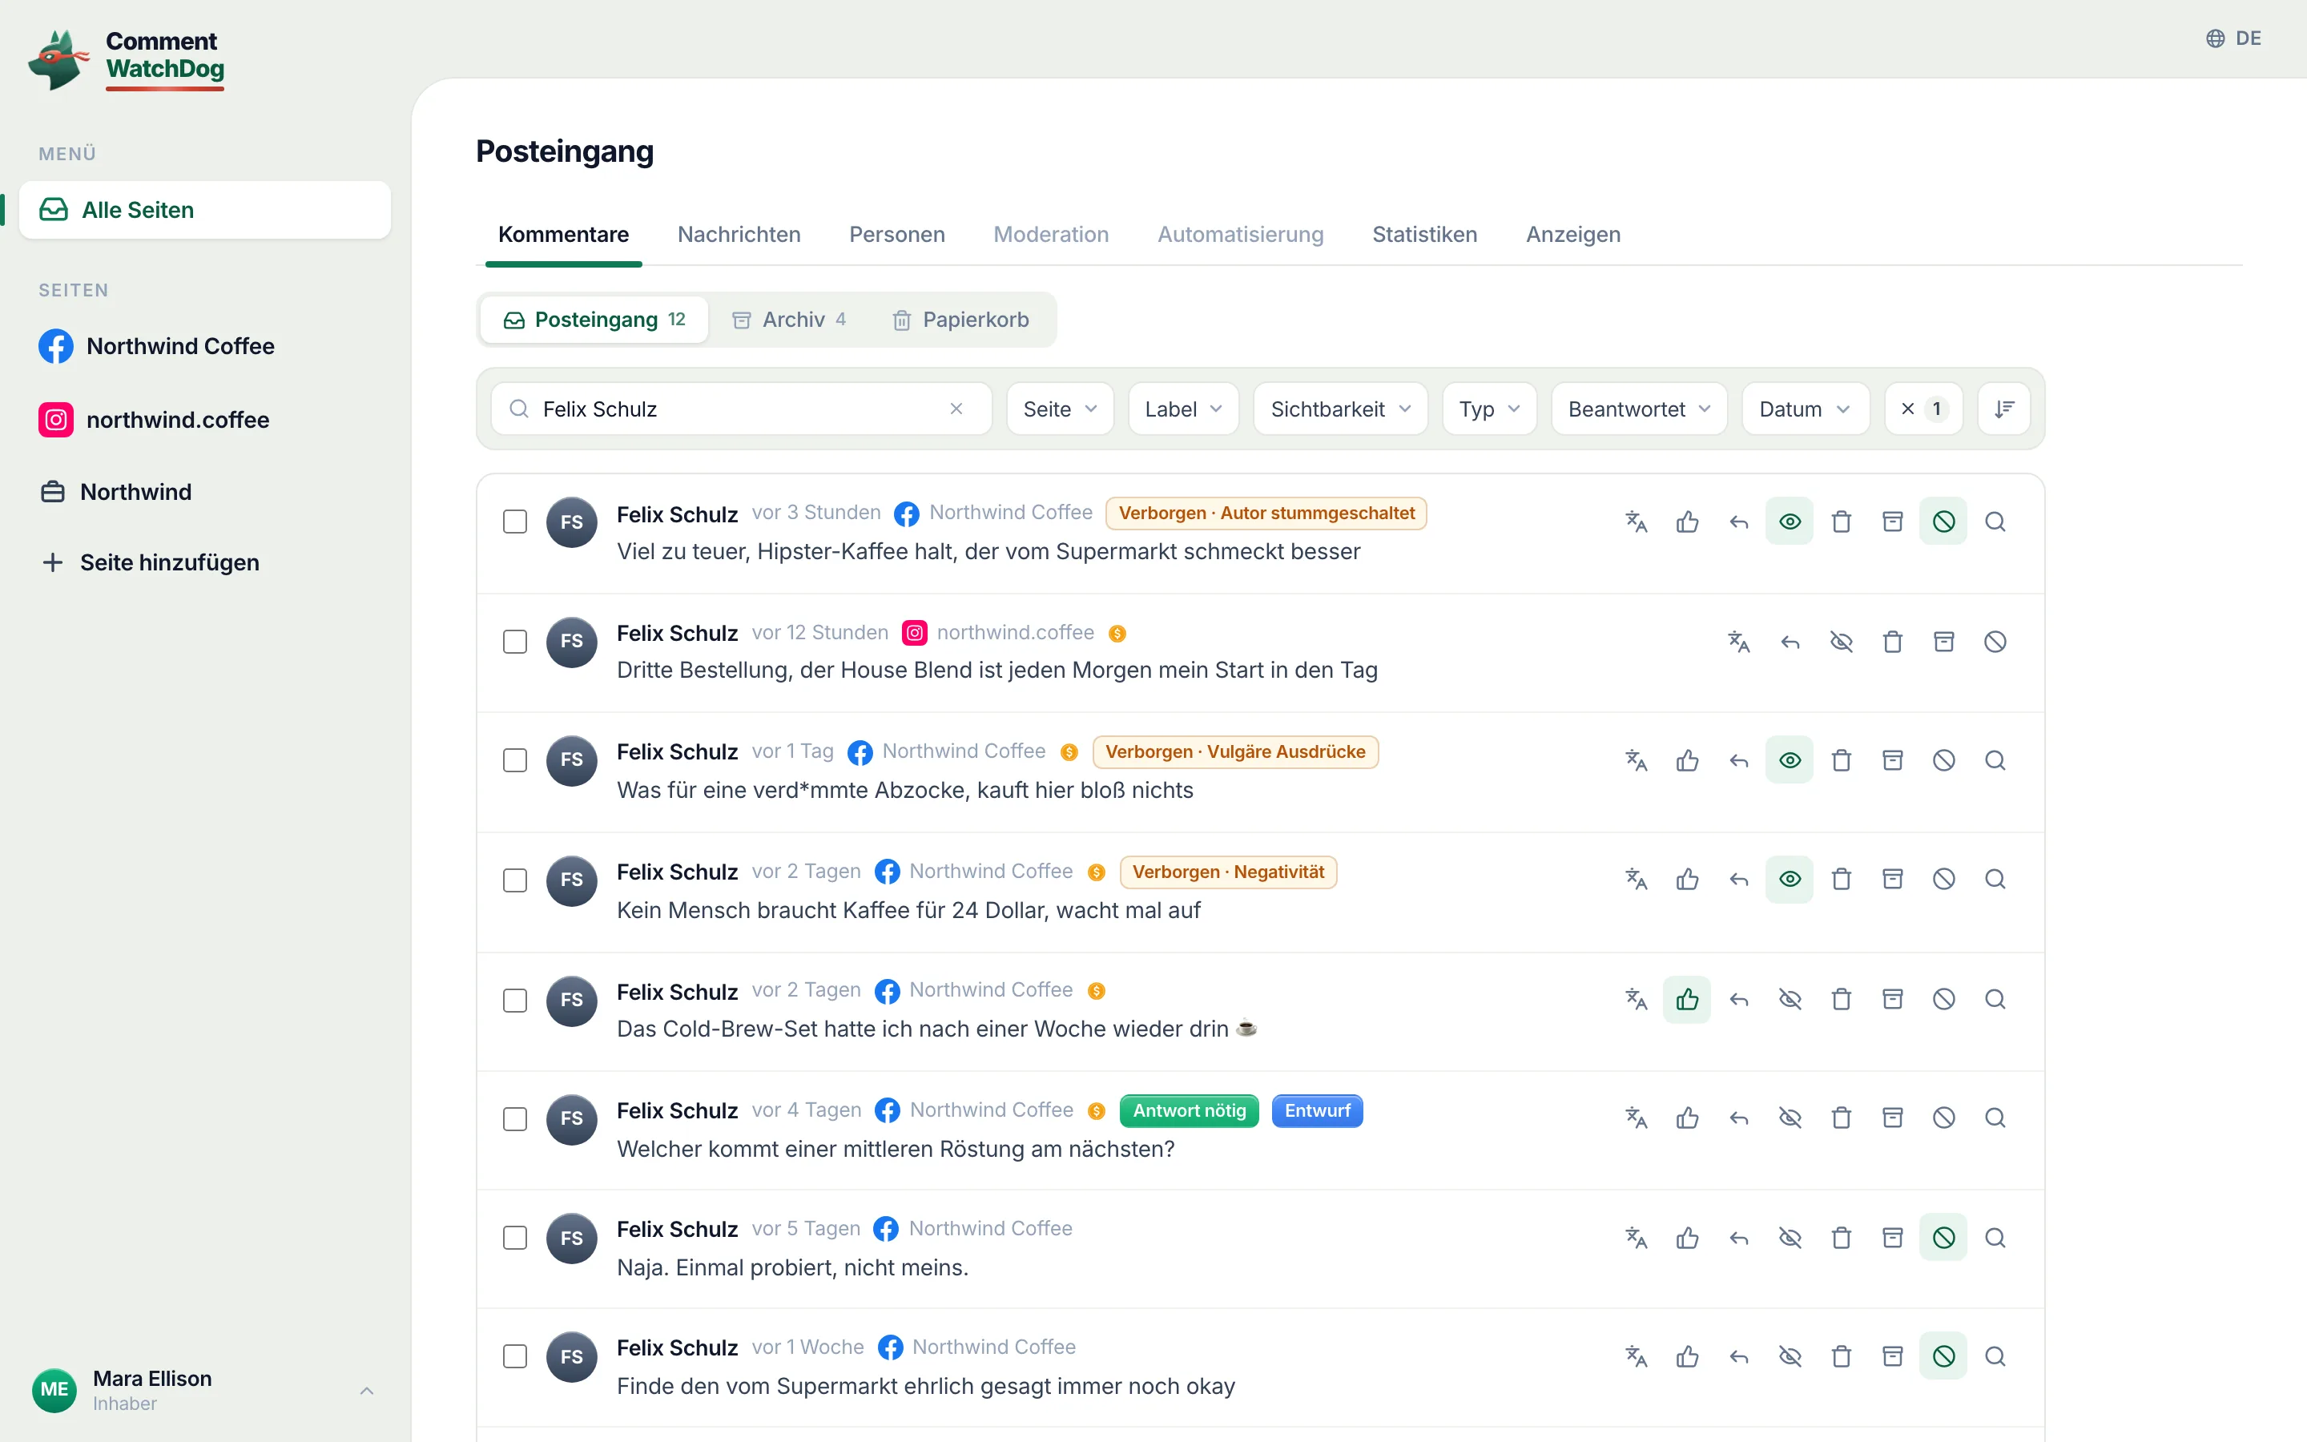This screenshot has width=2307, height=1442.
Task: Expand Mara Ellison account menu
Action: point(204,1391)
